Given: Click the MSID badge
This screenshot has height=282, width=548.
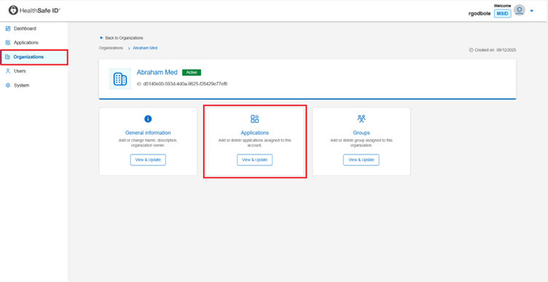Looking at the screenshot, I should tap(503, 14).
